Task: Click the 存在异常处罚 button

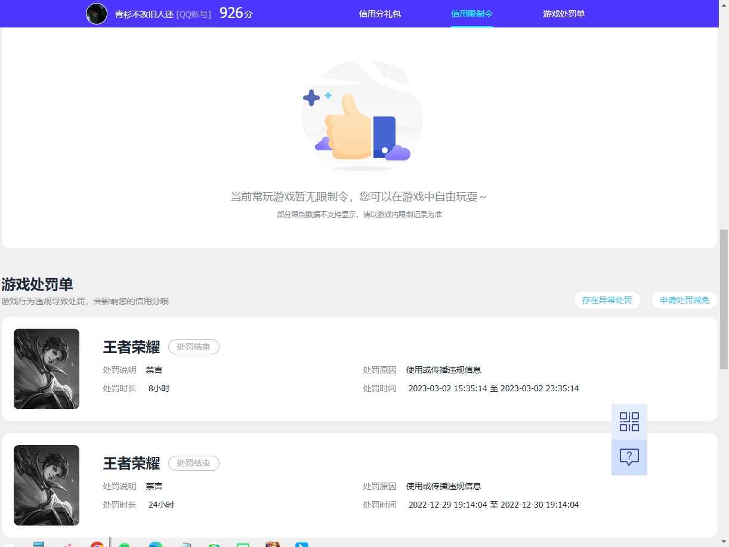Action: coord(607,300)
